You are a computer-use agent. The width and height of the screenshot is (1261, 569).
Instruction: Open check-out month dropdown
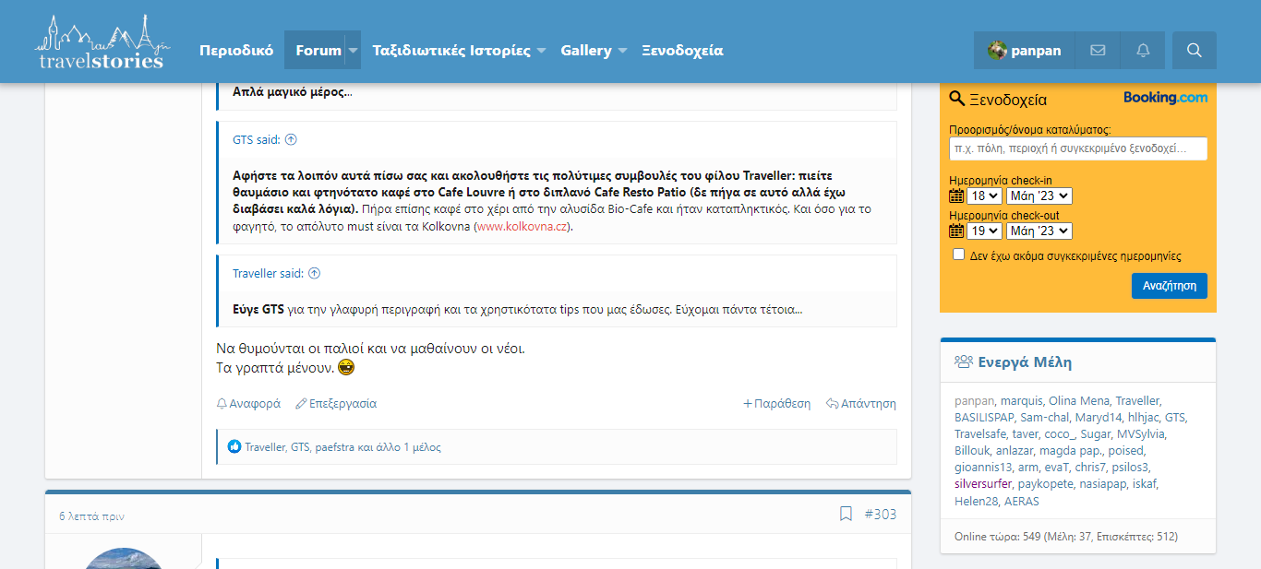[1039, 231]
